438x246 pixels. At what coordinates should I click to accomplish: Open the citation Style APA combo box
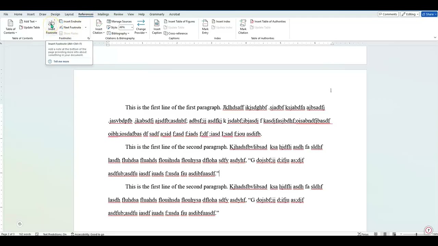coord(126,27)
